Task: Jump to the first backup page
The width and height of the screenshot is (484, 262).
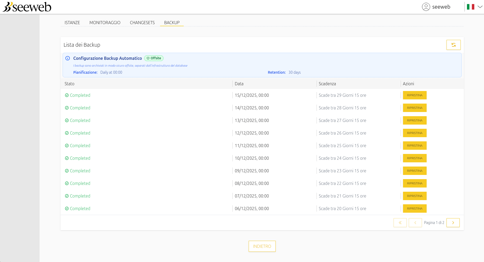Action: point(400,222)
